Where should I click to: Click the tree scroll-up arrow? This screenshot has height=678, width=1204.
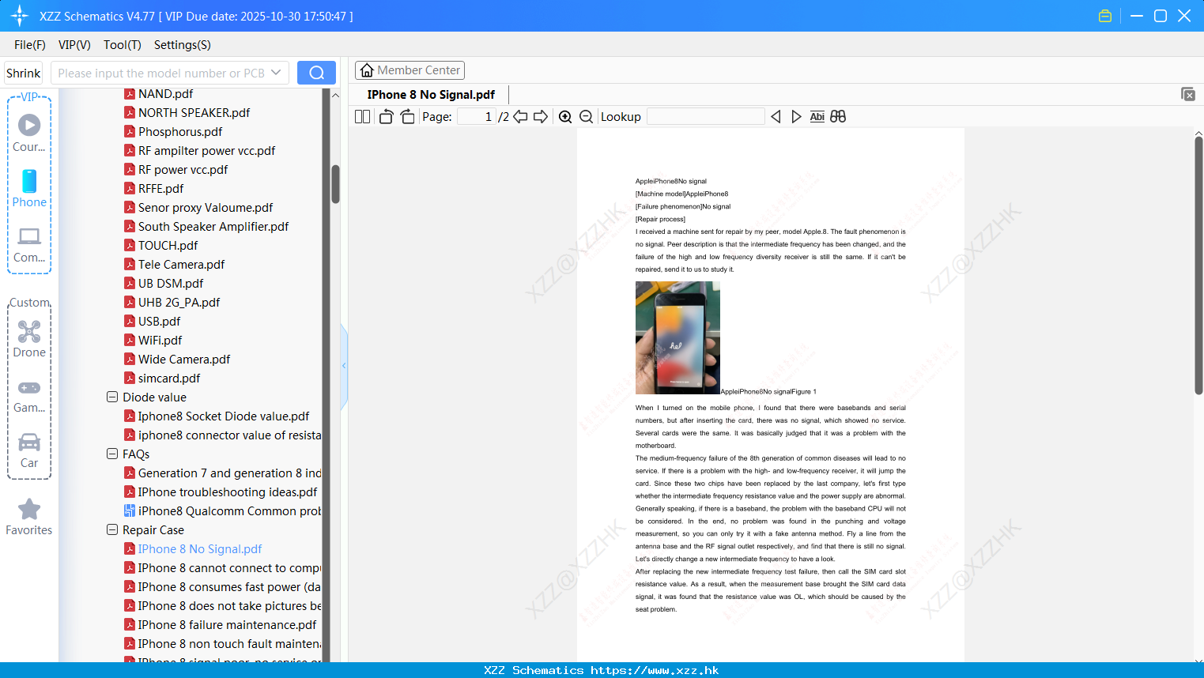point(335,96)
